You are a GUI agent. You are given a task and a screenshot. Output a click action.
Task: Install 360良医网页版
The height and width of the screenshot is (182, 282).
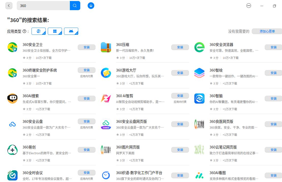coord(273,124)
